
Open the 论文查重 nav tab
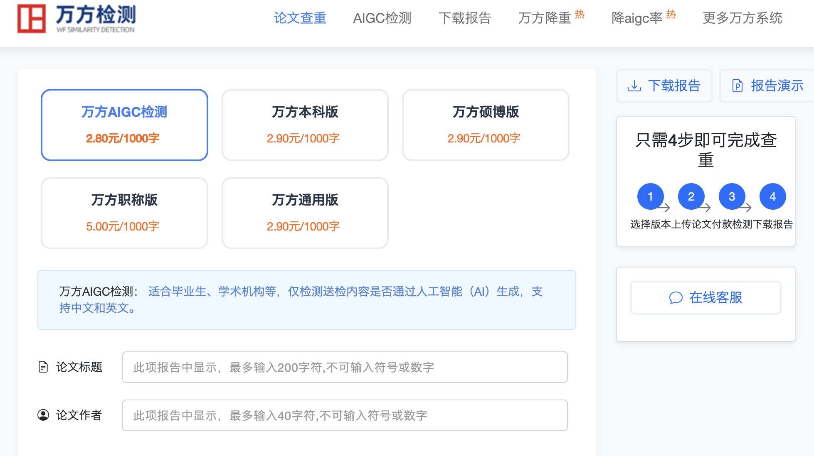(300, 18)
